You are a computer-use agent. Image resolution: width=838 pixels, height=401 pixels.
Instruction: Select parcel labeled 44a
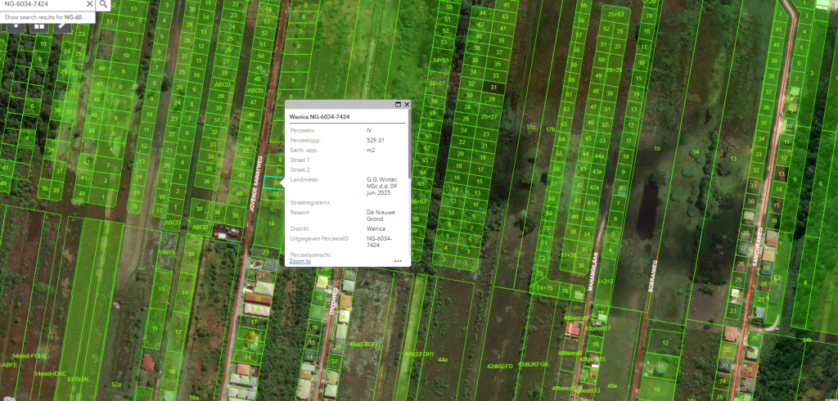[x=443, y=359]
